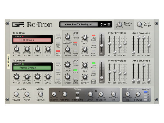164x123 pixels.
Task: Toggle Delay C/F button
Action: pyautogui.click(x=77, y=93)
